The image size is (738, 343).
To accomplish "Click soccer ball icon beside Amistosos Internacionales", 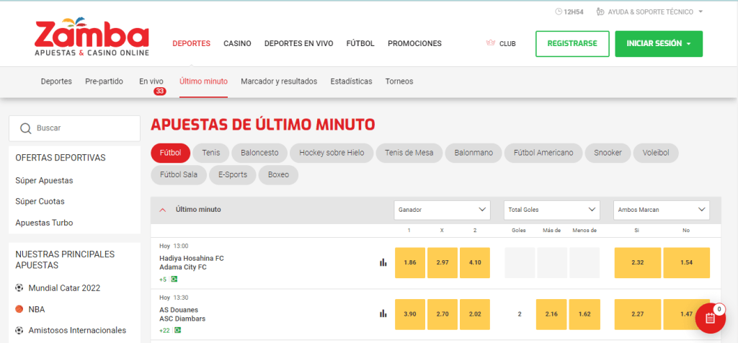I will click(19, 330).
